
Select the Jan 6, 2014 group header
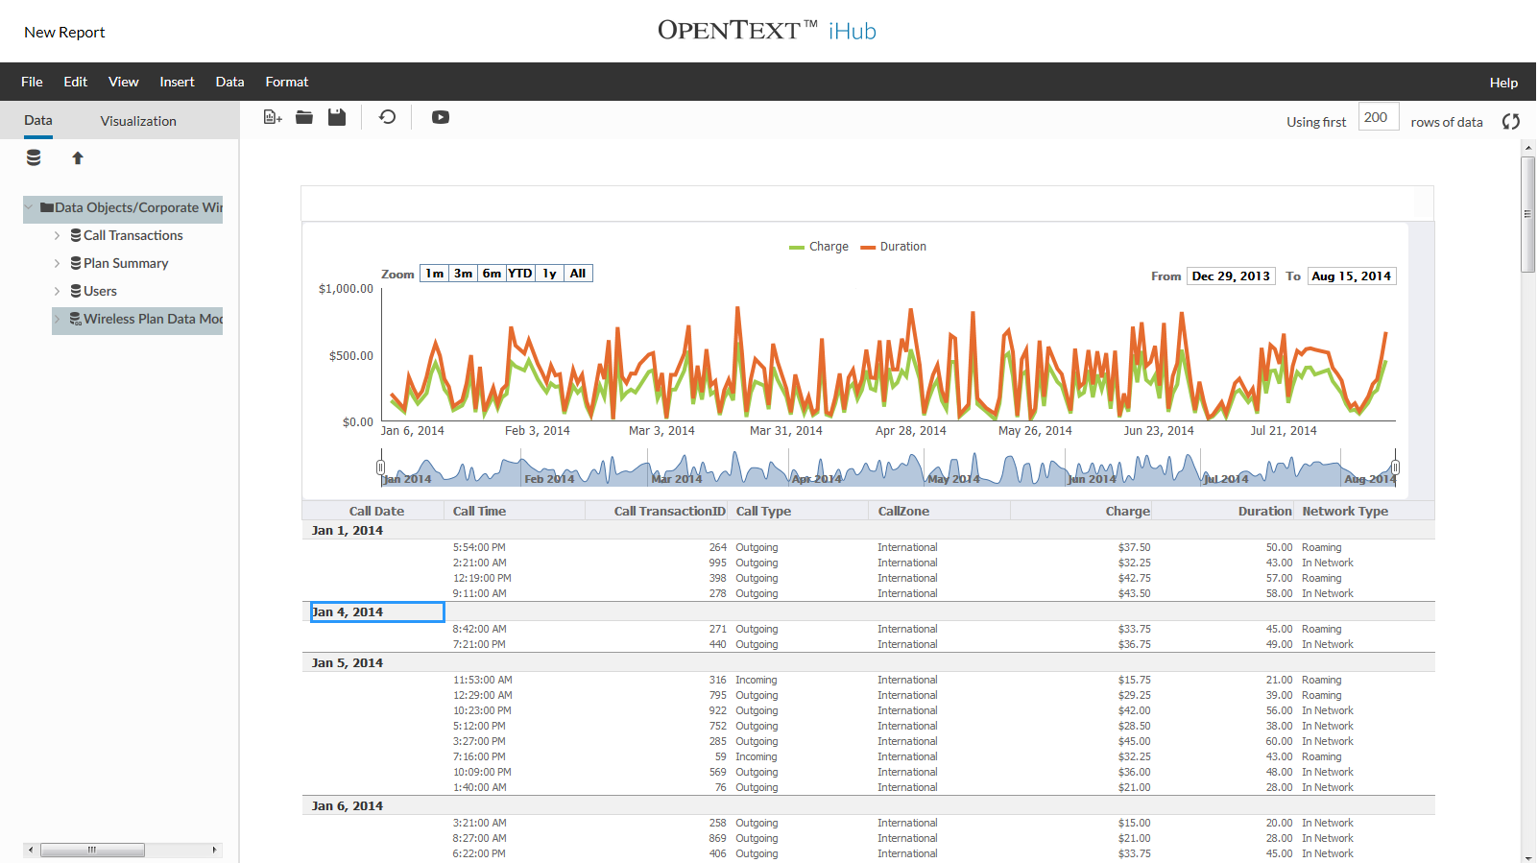coord(348,805)
